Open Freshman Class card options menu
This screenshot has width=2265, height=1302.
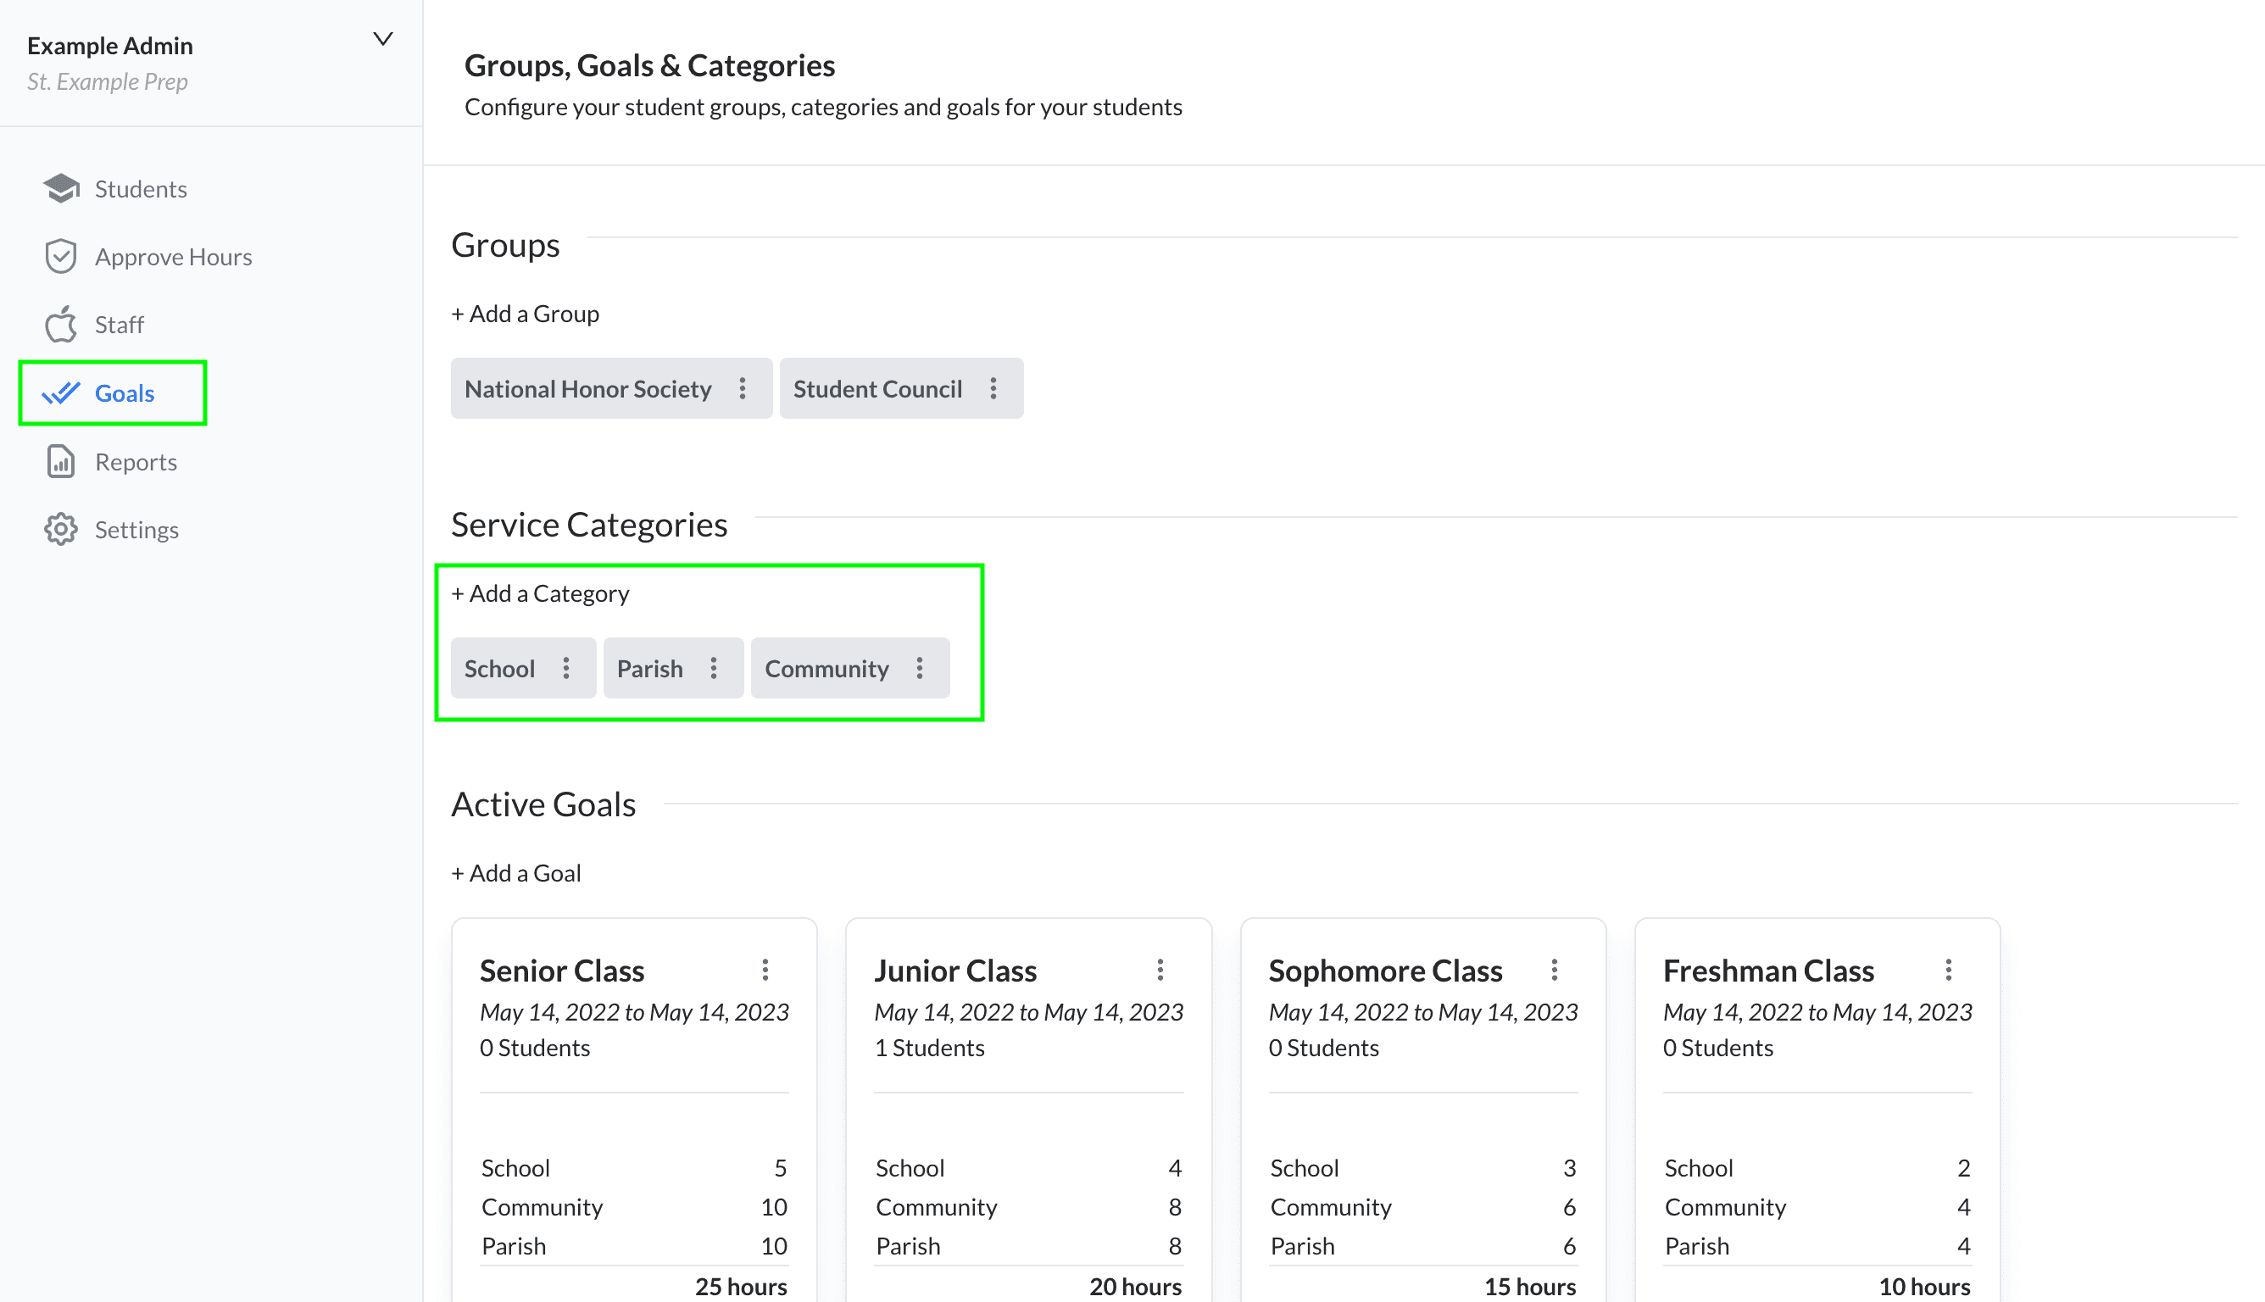click(x=1949, y=971)
